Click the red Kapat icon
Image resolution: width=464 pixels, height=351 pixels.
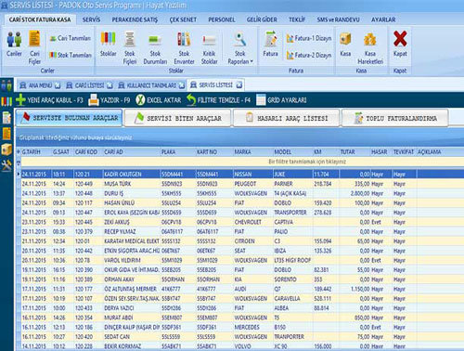[400, 44]
